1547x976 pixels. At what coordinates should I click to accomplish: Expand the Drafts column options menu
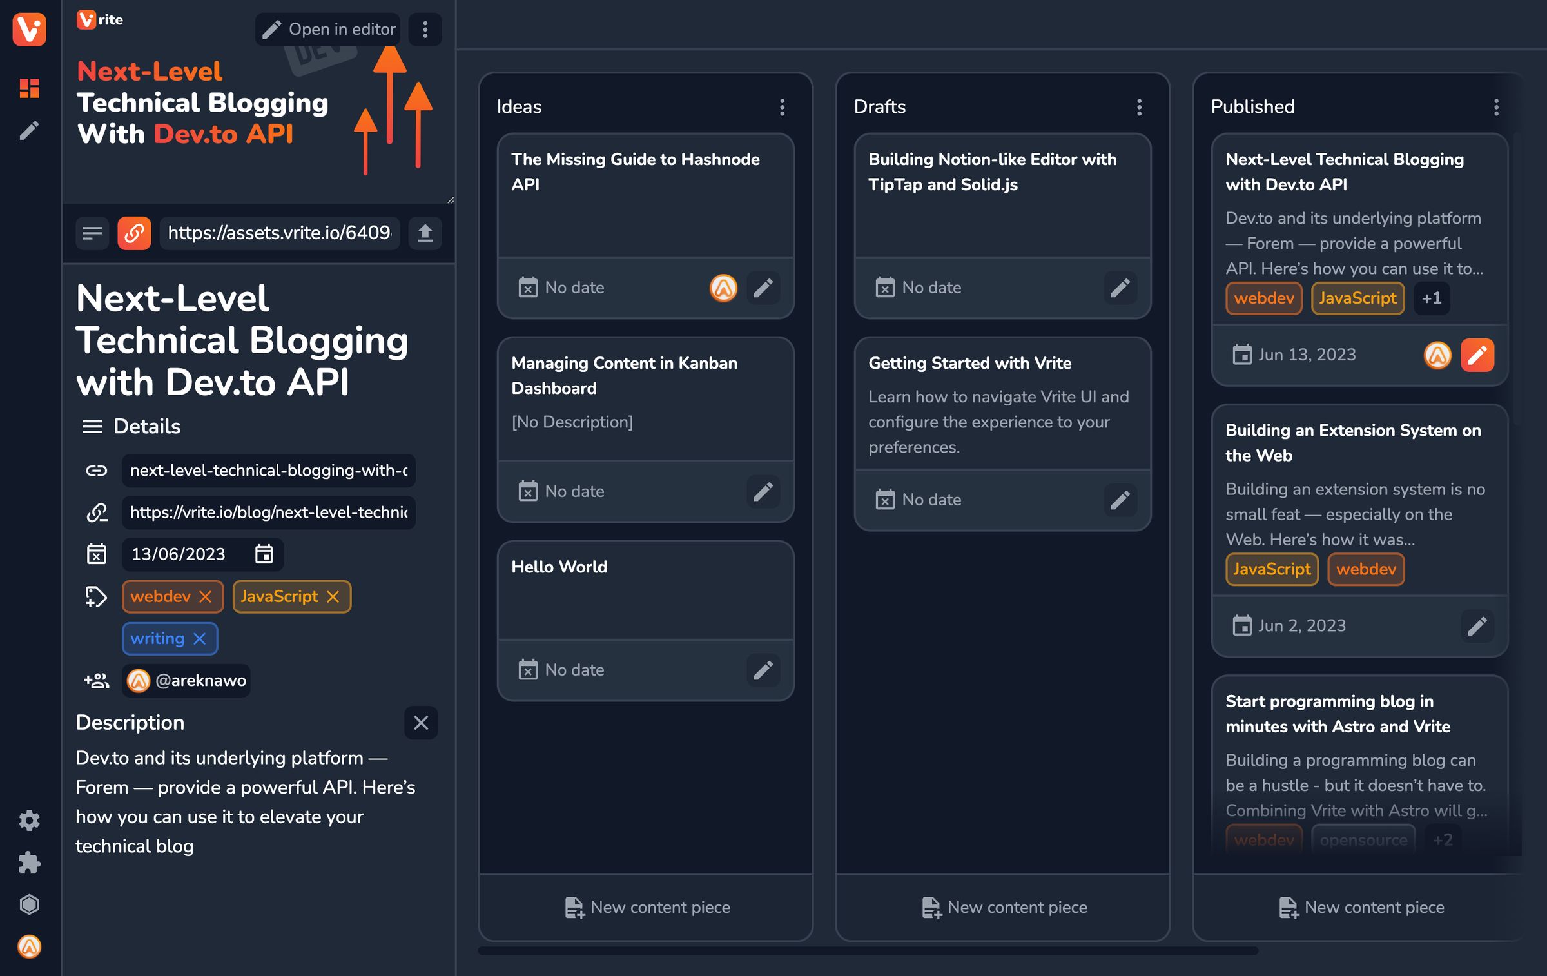coord(1138,107)
